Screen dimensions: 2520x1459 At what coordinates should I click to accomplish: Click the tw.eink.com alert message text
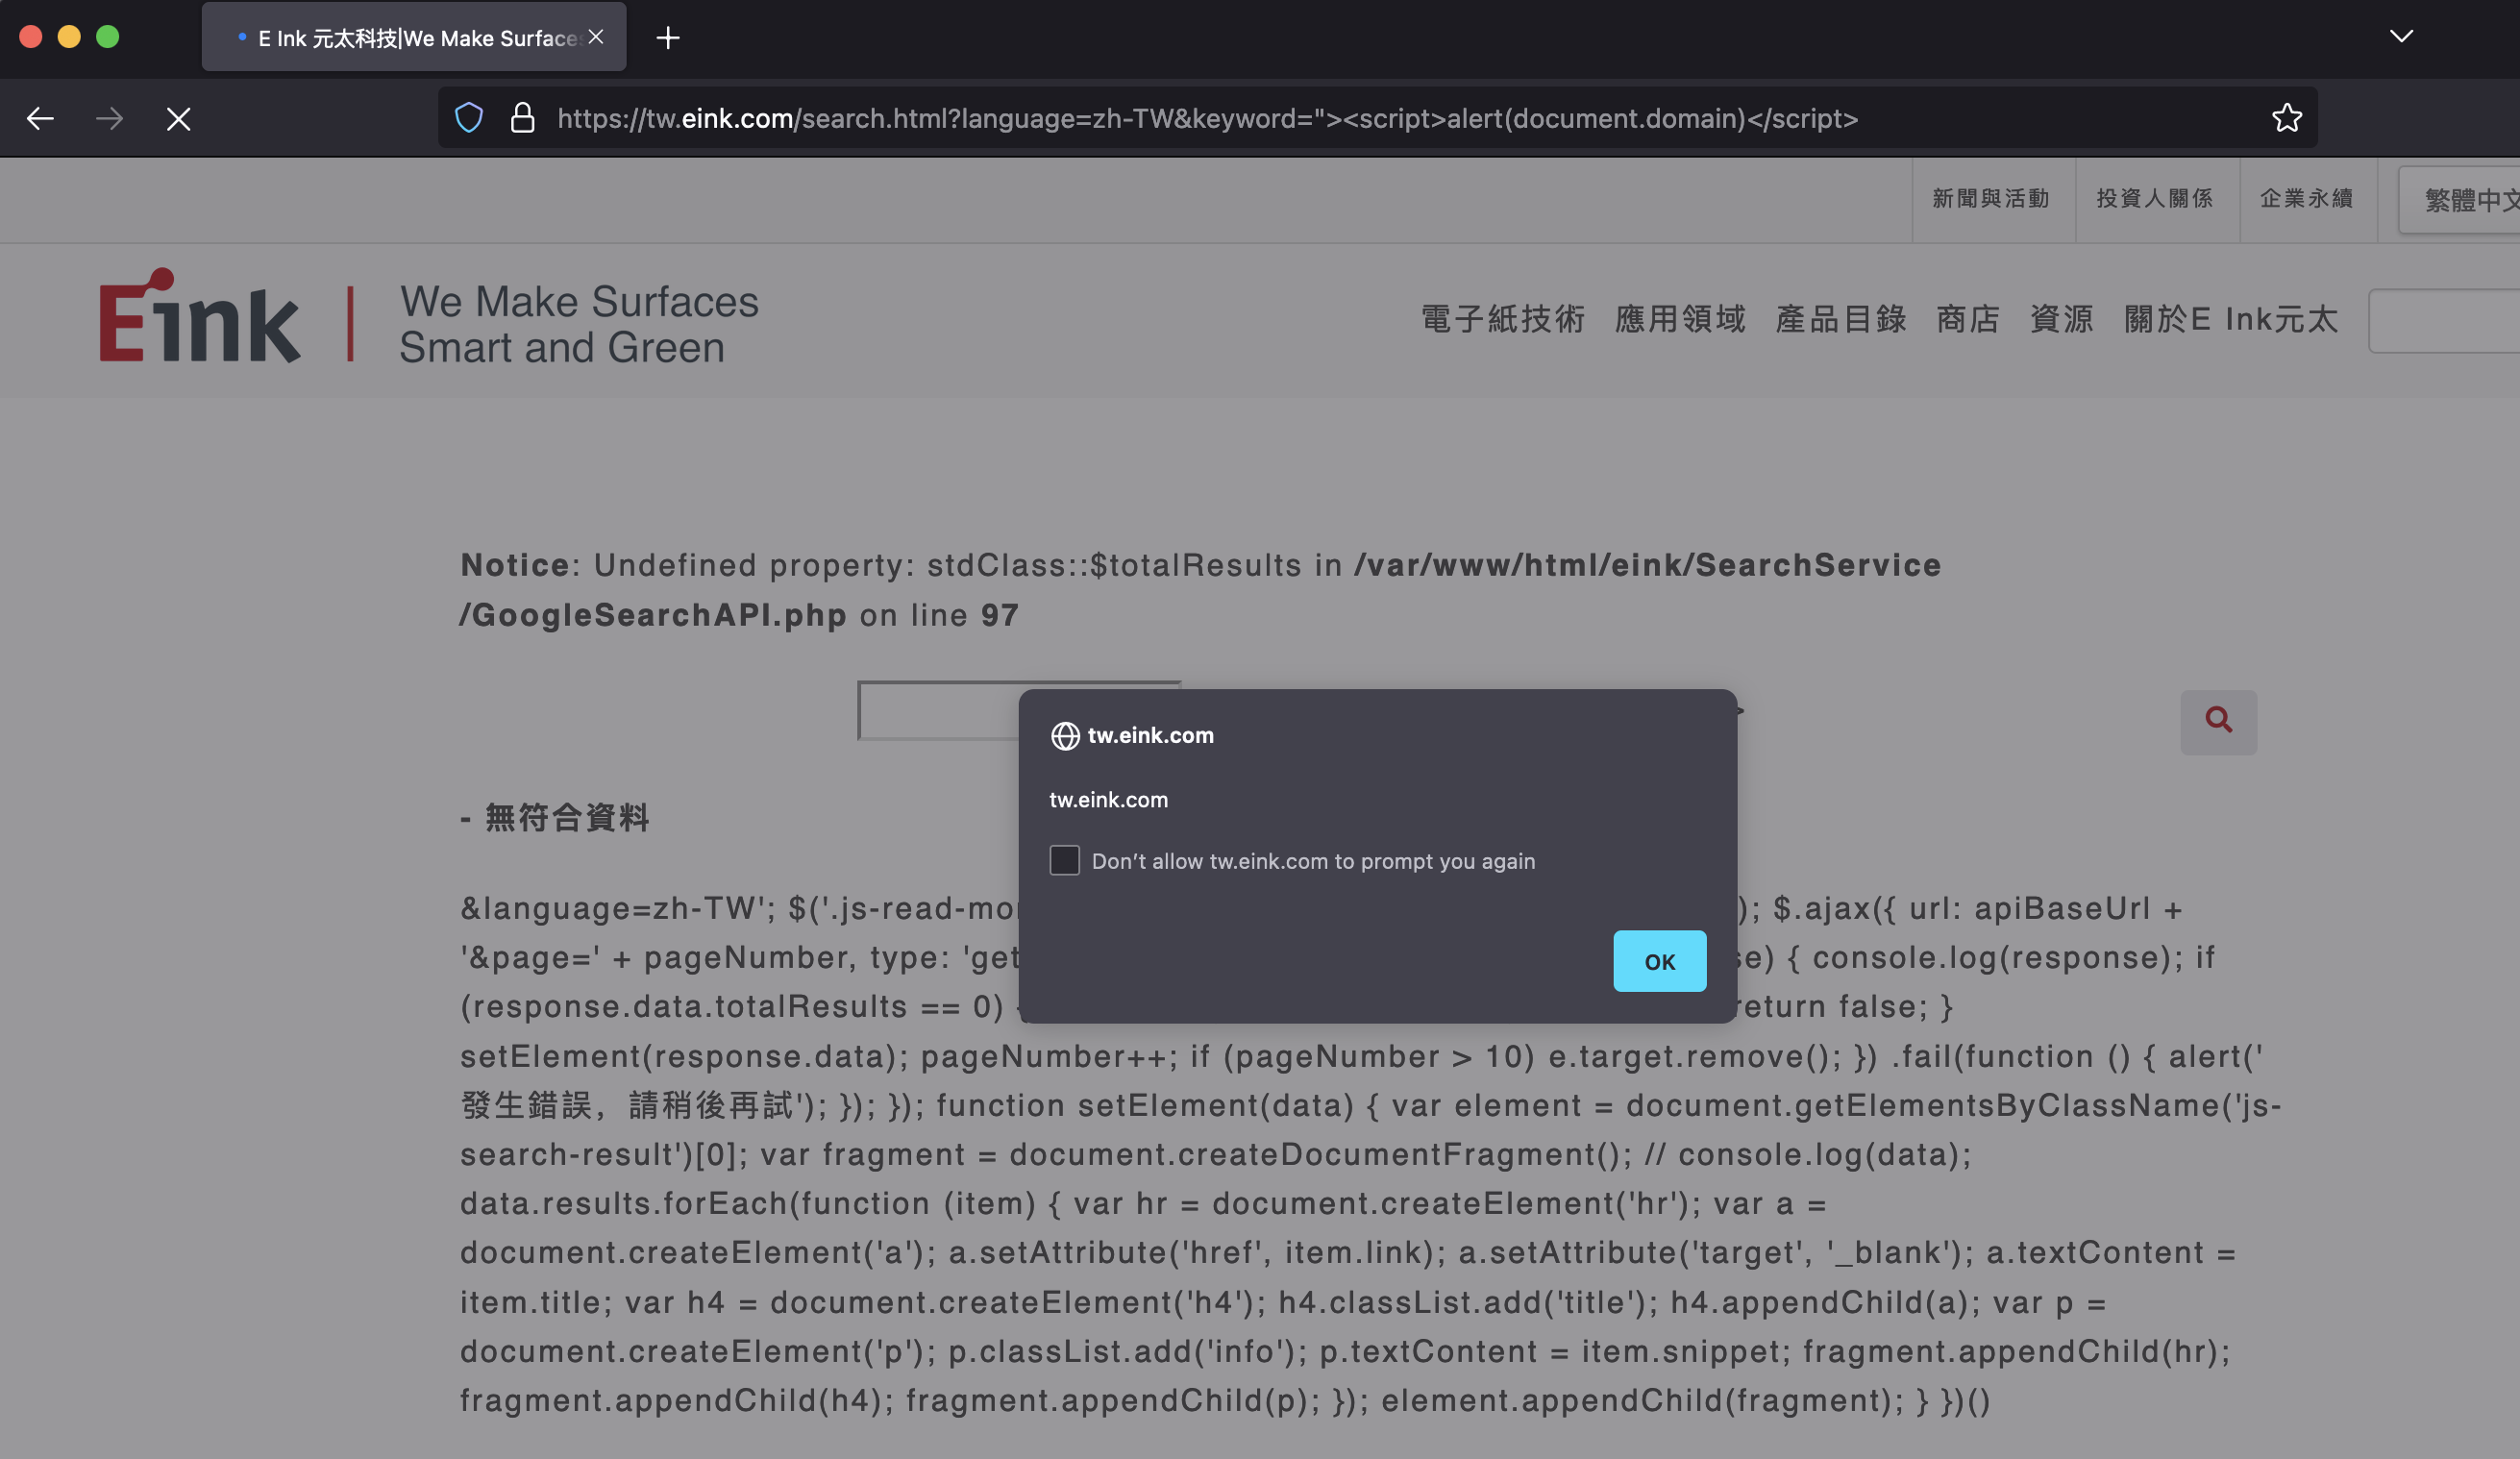coord(1108,799)
